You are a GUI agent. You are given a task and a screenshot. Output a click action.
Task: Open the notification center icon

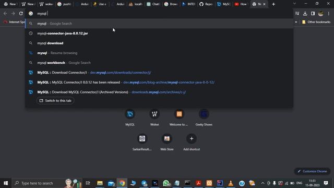[326, 183]
